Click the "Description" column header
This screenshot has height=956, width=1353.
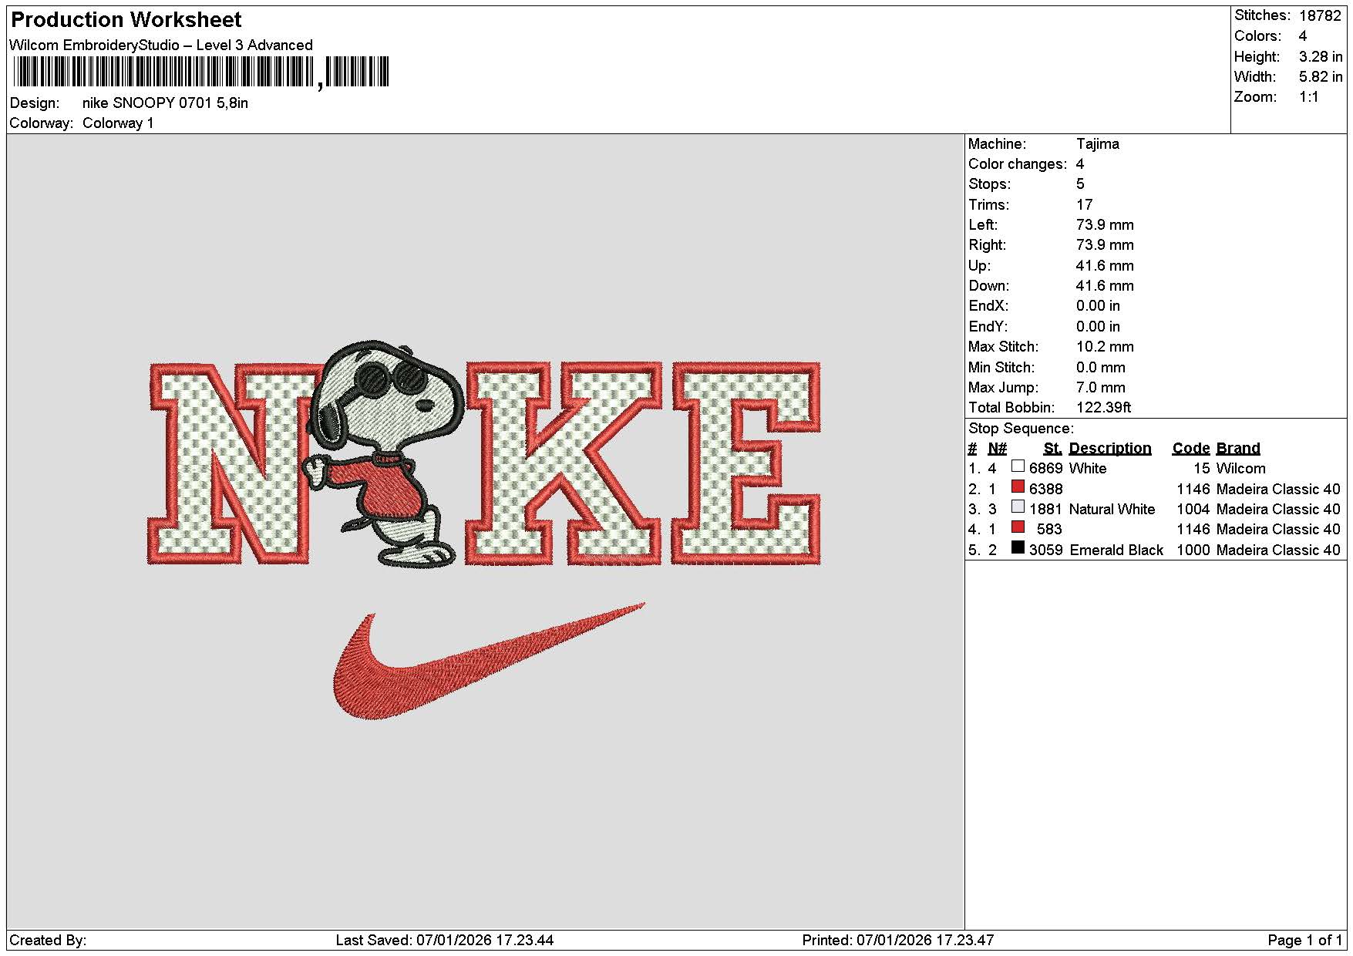pyautogui.click(x=1110, y=449)
